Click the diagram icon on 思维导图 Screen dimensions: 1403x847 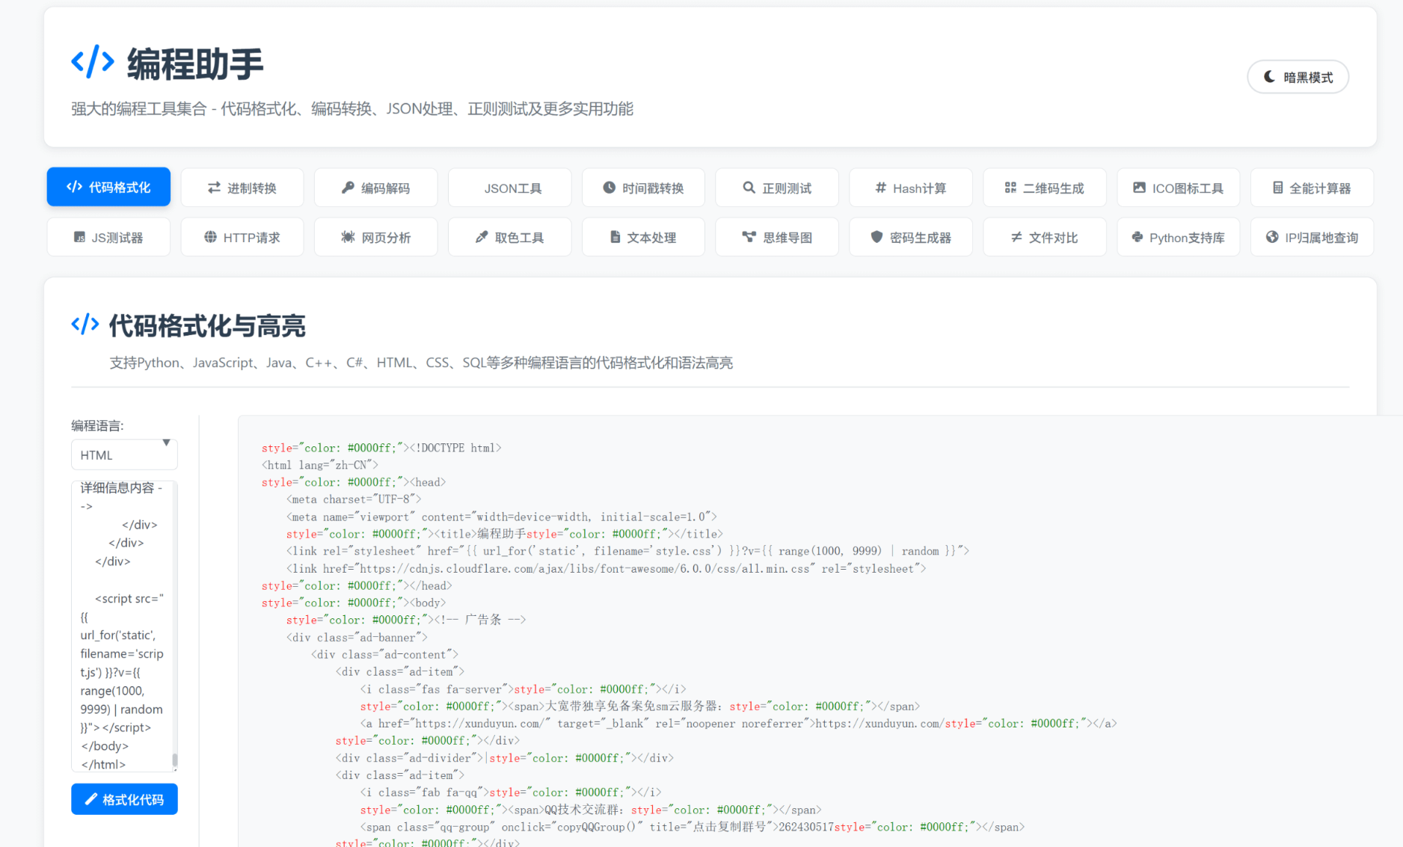pyautogui.click(x=749, y=237)
